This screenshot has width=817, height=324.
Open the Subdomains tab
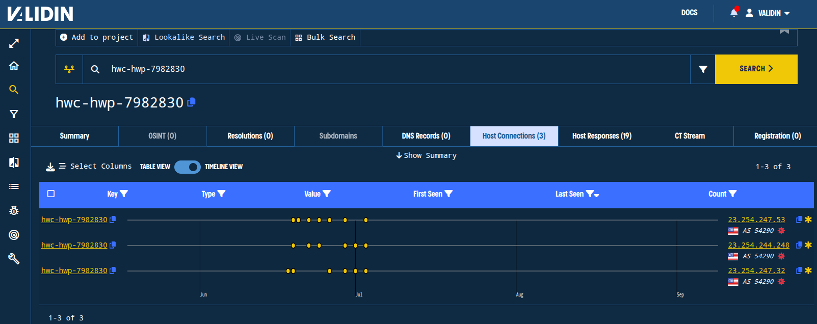pos(338,136)
